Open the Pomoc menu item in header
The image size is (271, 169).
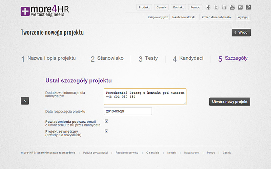[195, 7]
